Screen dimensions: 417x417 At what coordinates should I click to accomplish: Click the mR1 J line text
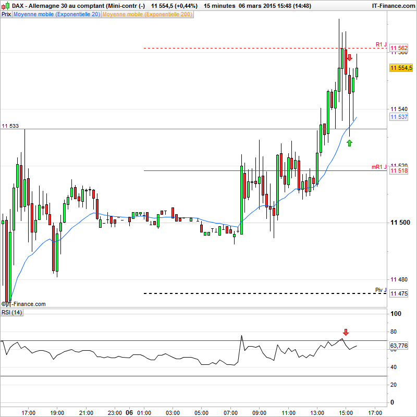[x=379, y=167]
